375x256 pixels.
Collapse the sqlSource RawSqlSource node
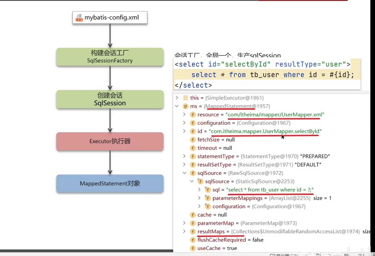[x=184, y=173]
